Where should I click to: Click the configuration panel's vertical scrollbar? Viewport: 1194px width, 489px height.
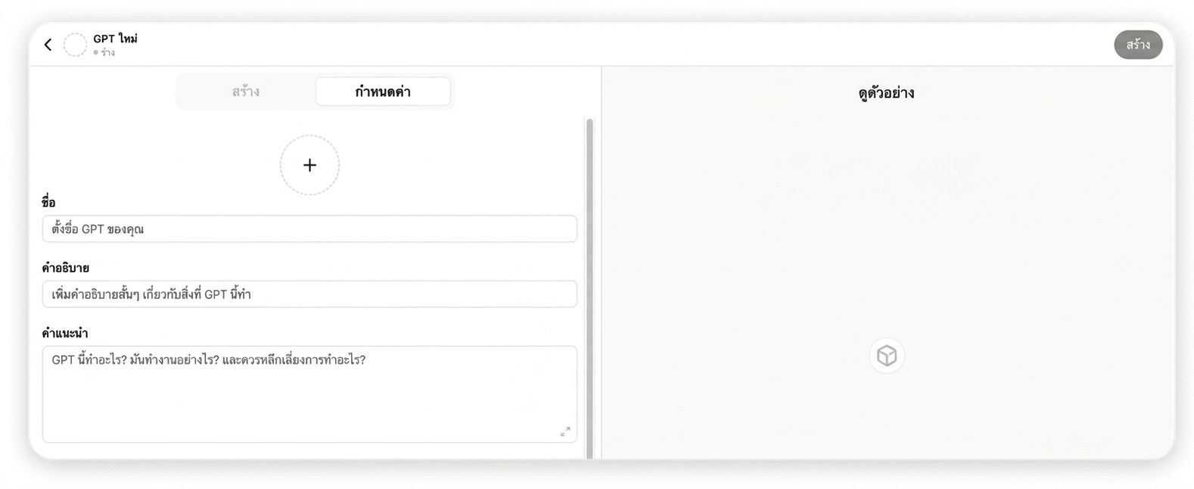589,288
